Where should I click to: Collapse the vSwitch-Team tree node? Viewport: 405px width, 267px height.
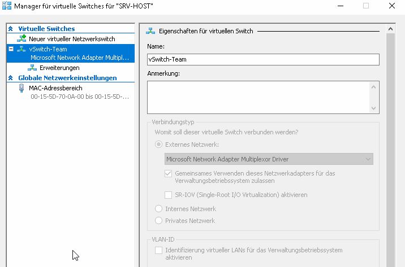pos(11,49)
